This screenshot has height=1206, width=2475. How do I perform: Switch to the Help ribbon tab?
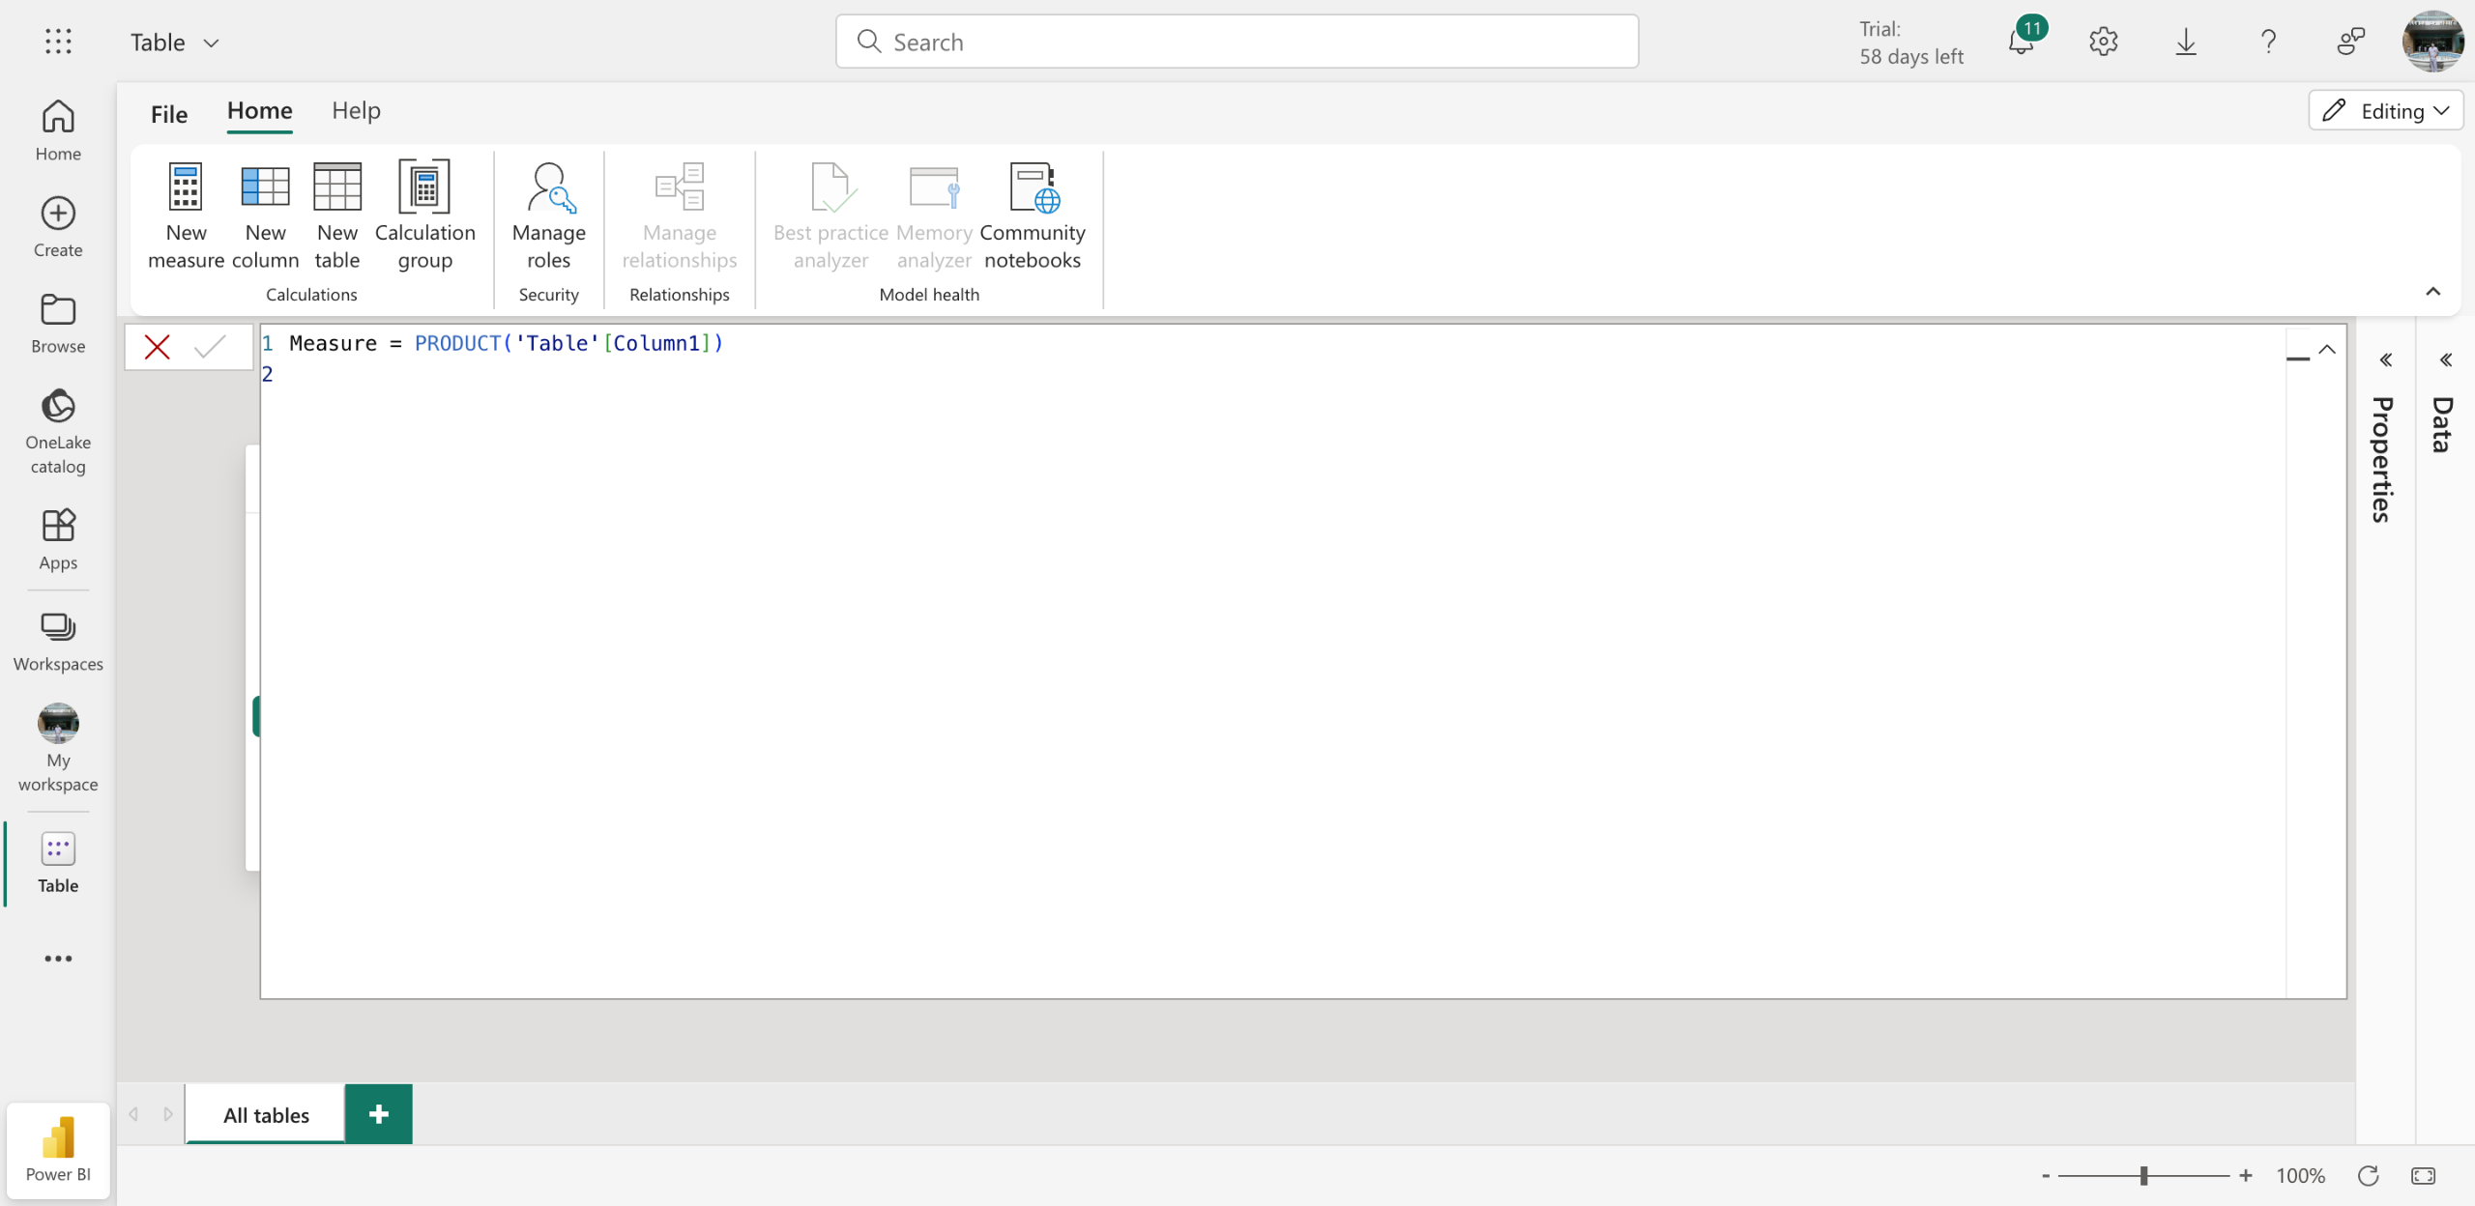[356, 111]
